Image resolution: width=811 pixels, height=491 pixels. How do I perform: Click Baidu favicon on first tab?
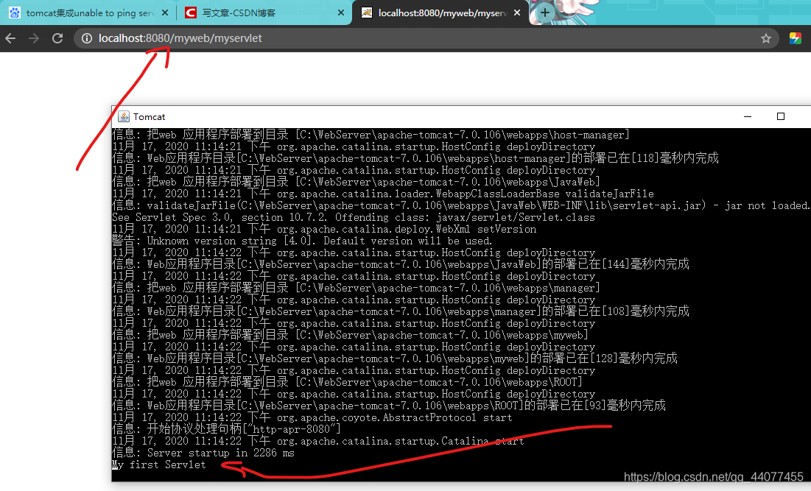[x=15, y=13]
